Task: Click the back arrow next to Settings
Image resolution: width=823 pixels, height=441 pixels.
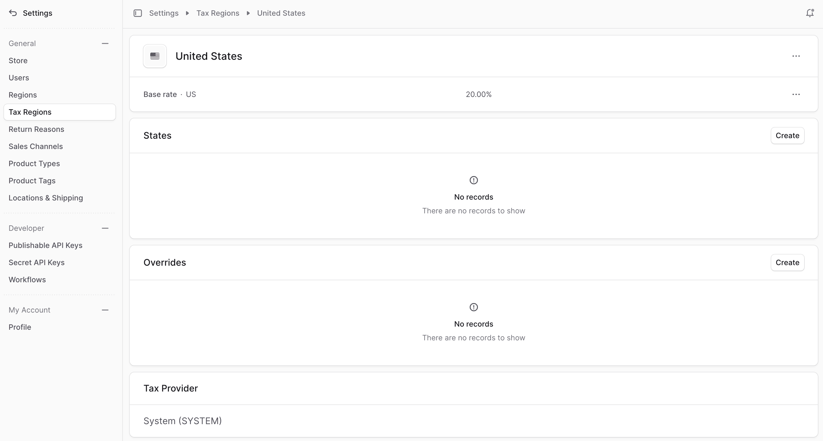Action: 13,13
